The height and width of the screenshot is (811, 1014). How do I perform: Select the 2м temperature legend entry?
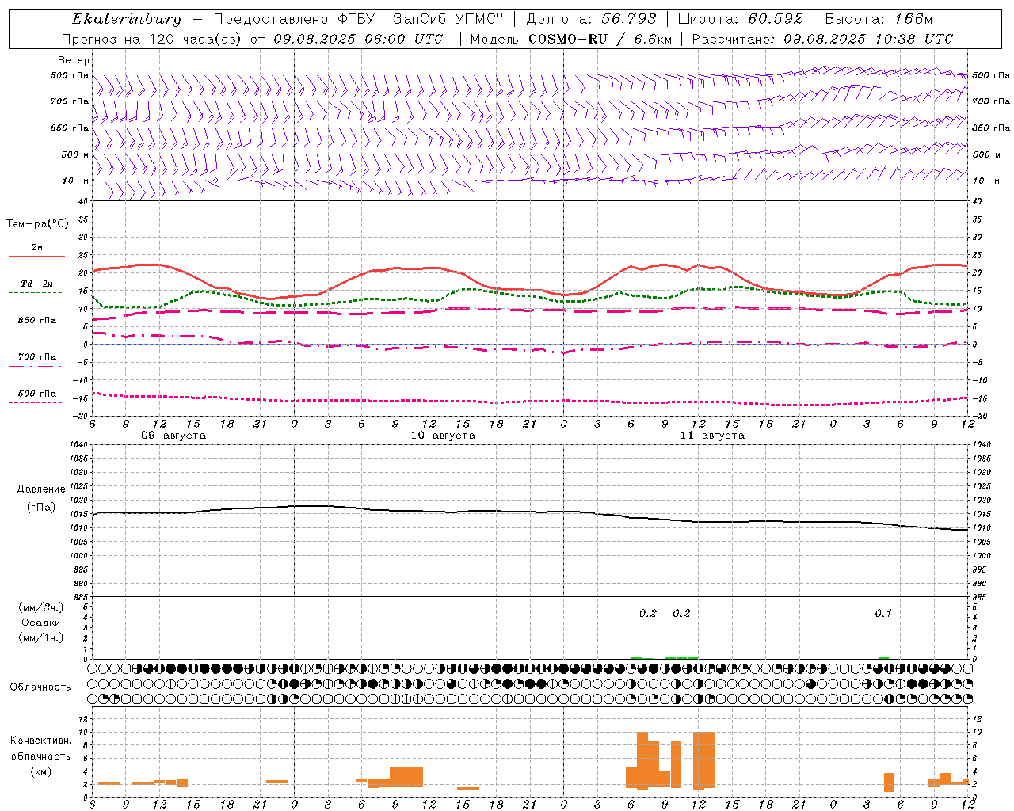coord(37,247)
